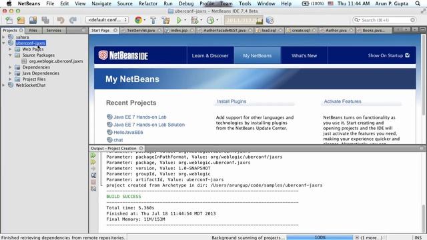Click the HelloJavaEE6 project icon
427x240 pixels.
[109, 132]
